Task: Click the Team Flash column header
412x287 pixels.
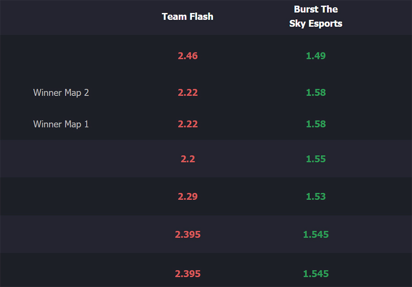Action: click(x=188, y=16)
